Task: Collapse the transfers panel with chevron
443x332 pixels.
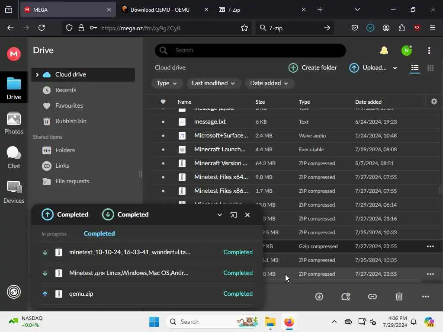Action: tap(219, 215)
